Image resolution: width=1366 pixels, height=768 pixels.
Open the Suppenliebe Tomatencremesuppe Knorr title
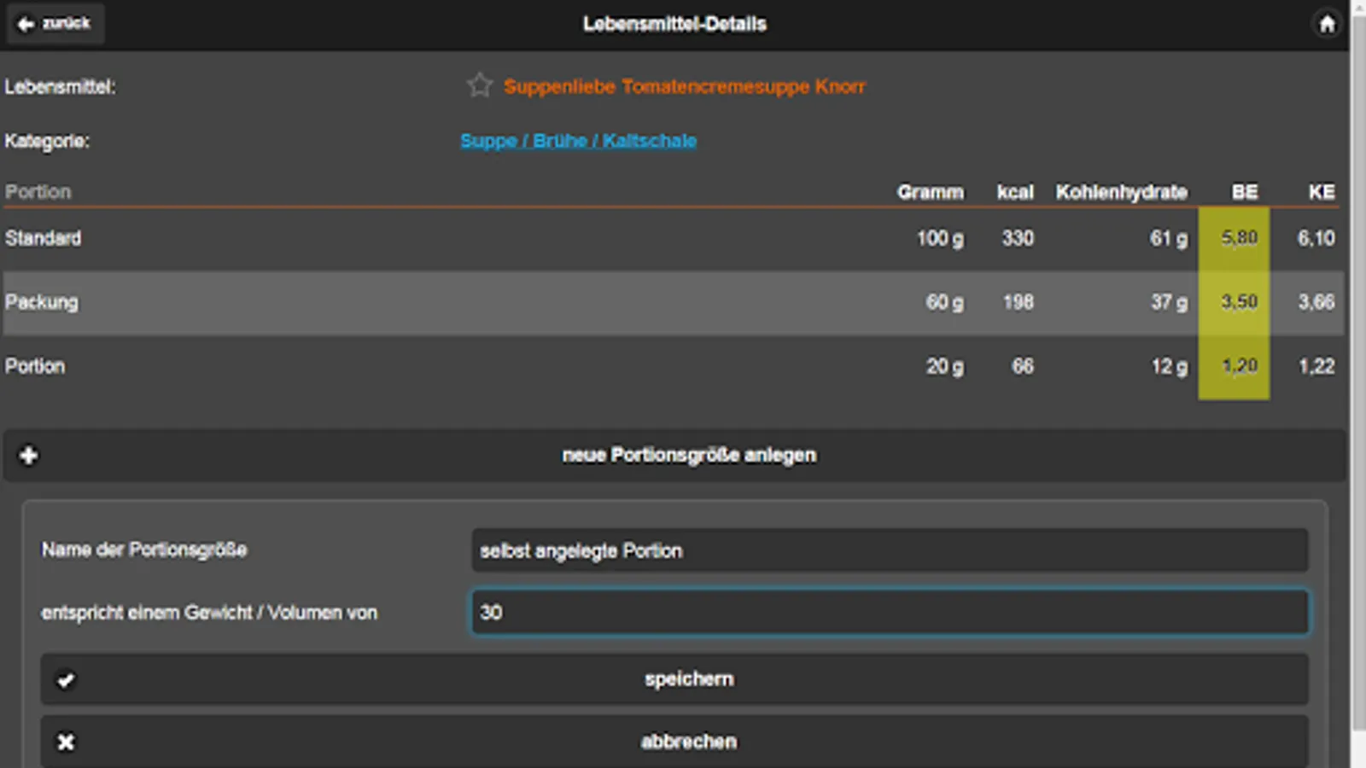point(684,86)
